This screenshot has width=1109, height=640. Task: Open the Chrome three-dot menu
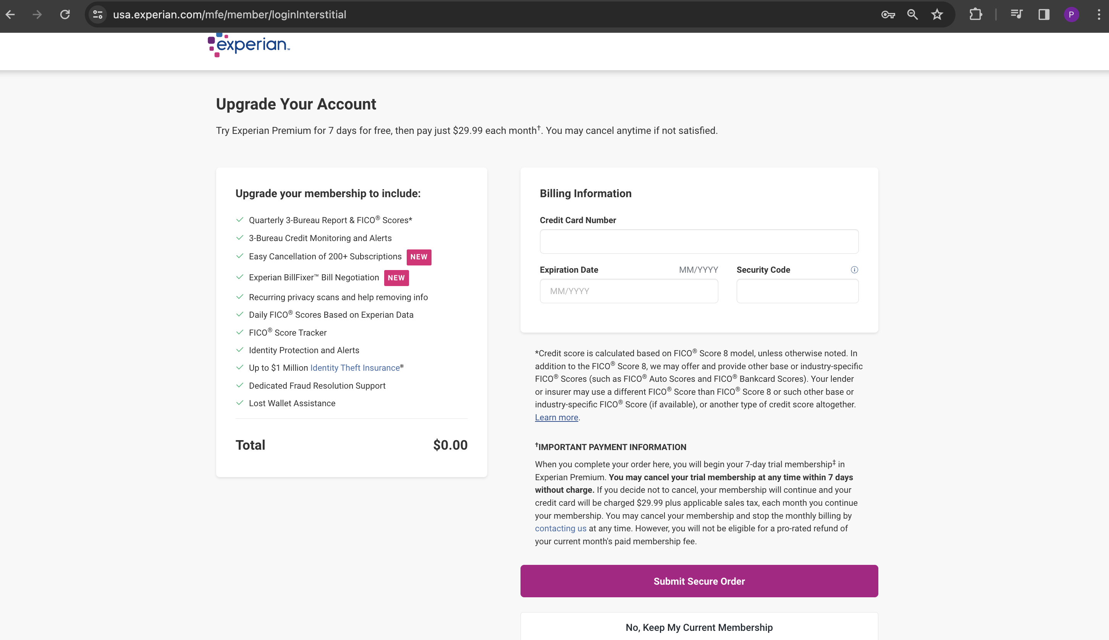coord(1099,14)
